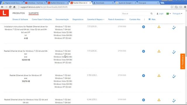
Task: Select version '5.780.1228.2...' text
Action: point(92,75)
